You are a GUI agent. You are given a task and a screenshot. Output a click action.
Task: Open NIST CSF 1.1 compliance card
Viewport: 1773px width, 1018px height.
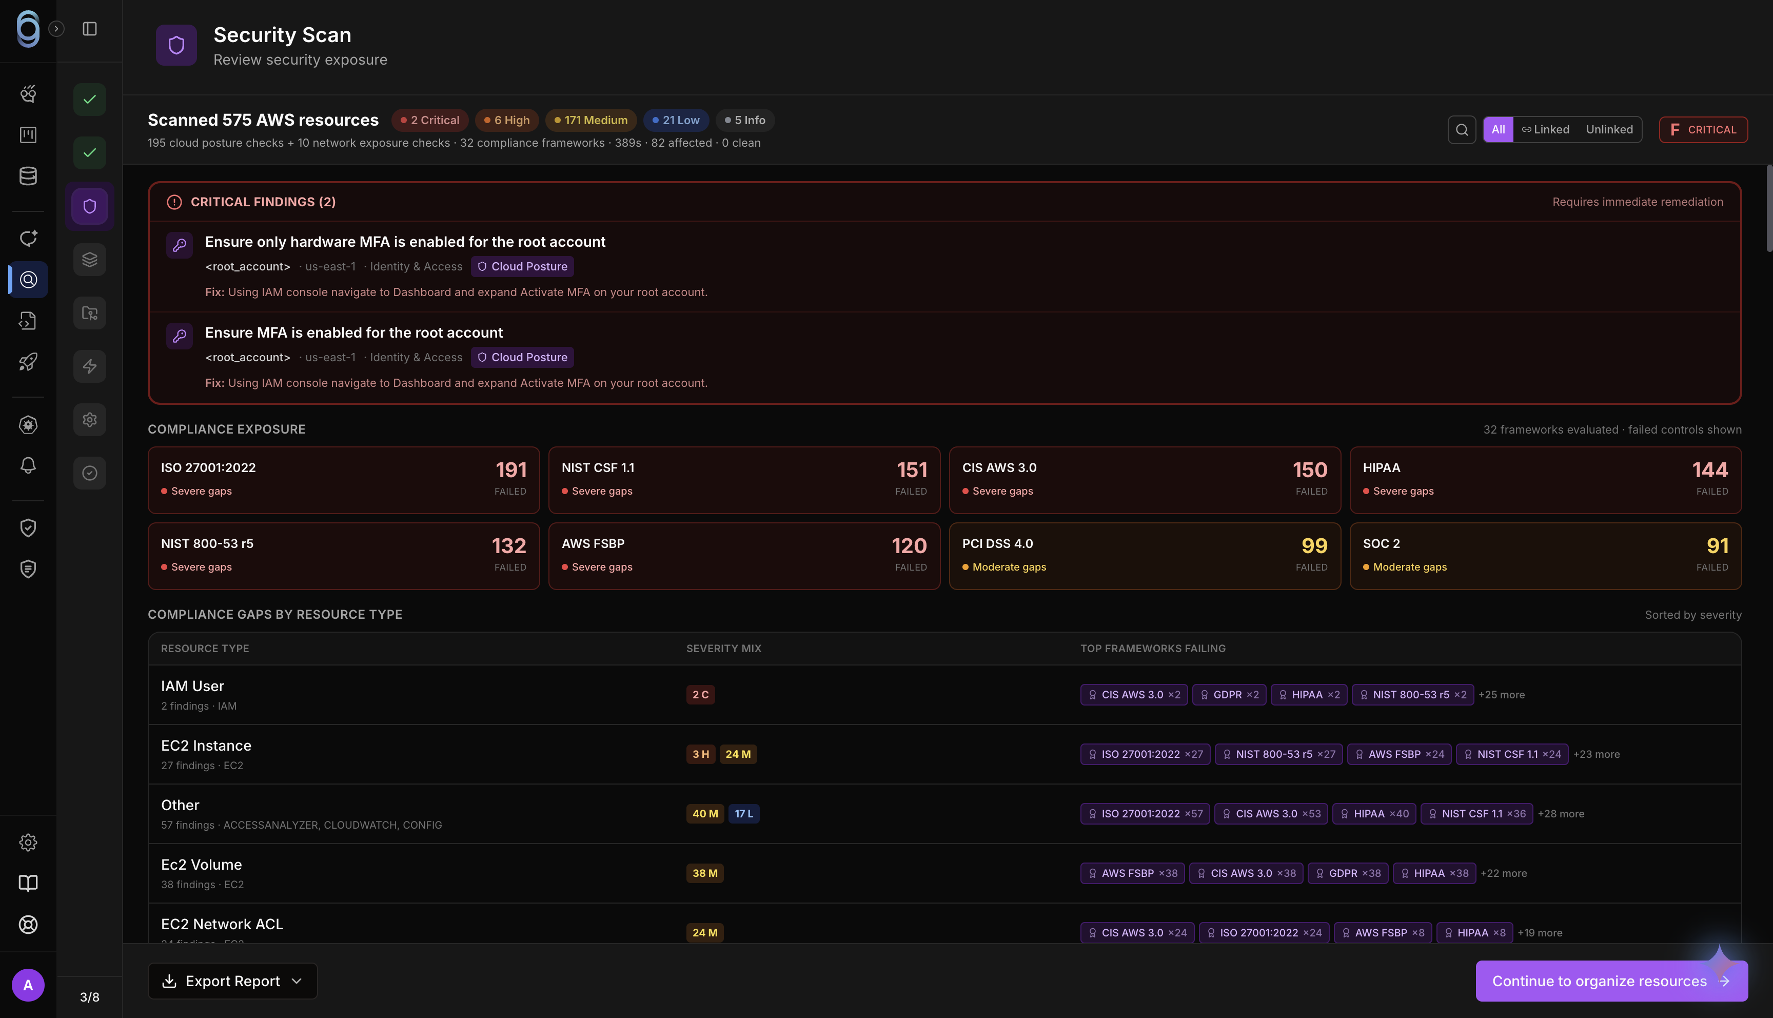pos(744,480)
